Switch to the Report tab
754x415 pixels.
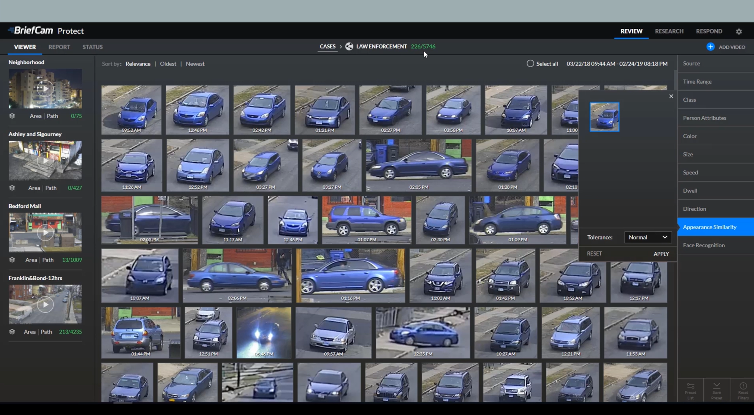click(x=59, y=47)
